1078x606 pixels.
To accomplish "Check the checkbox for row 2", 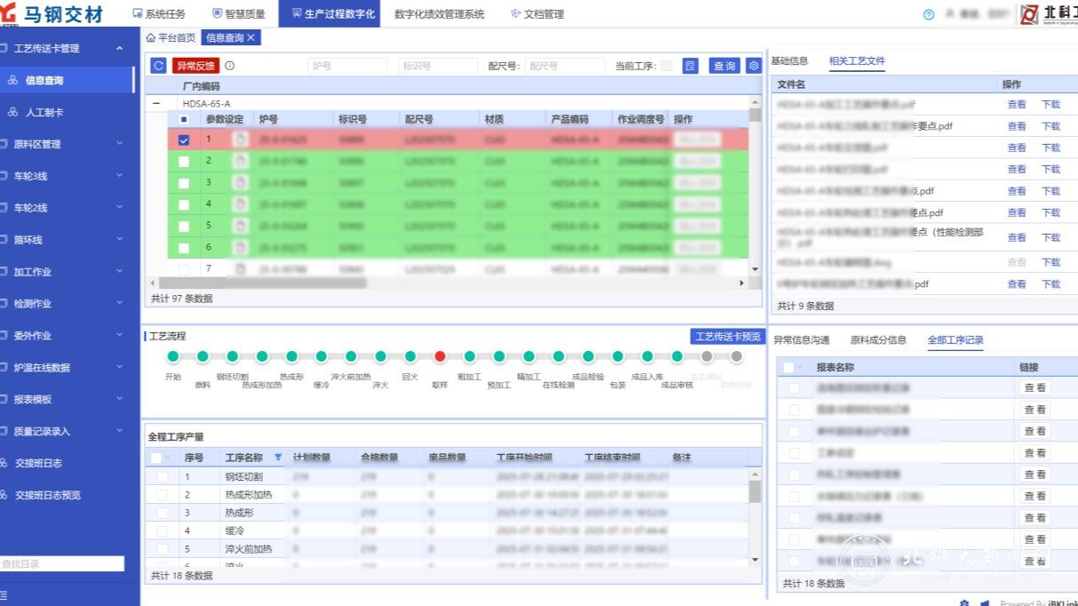I will pyautogui.click(x=184, y=162).
